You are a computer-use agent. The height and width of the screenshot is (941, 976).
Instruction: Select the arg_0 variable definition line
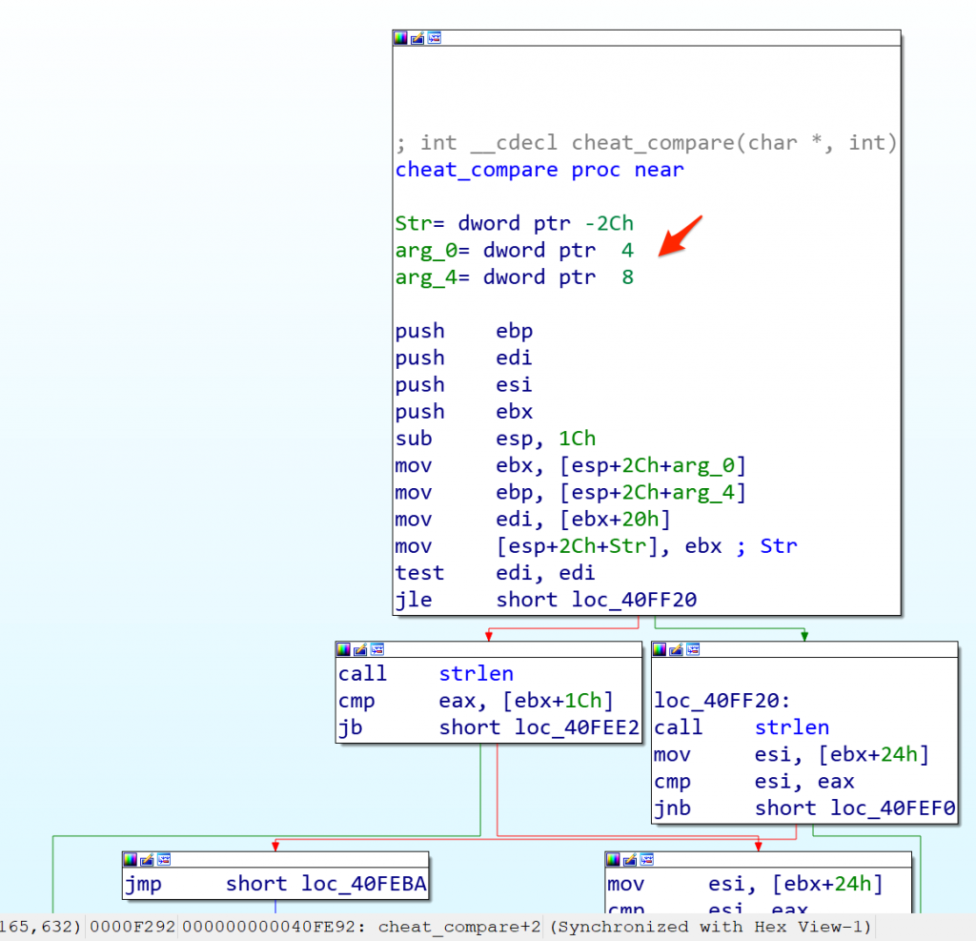pos(515,250)
